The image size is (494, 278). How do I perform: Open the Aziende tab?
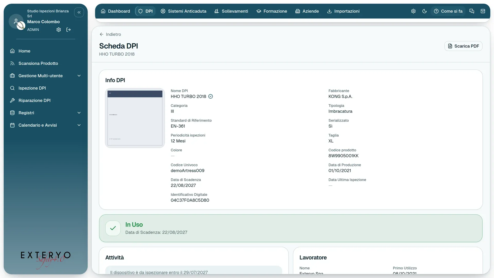click(307, 11)
